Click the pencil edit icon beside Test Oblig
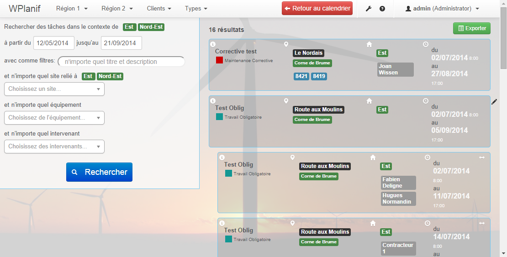 tap(494, 102)
